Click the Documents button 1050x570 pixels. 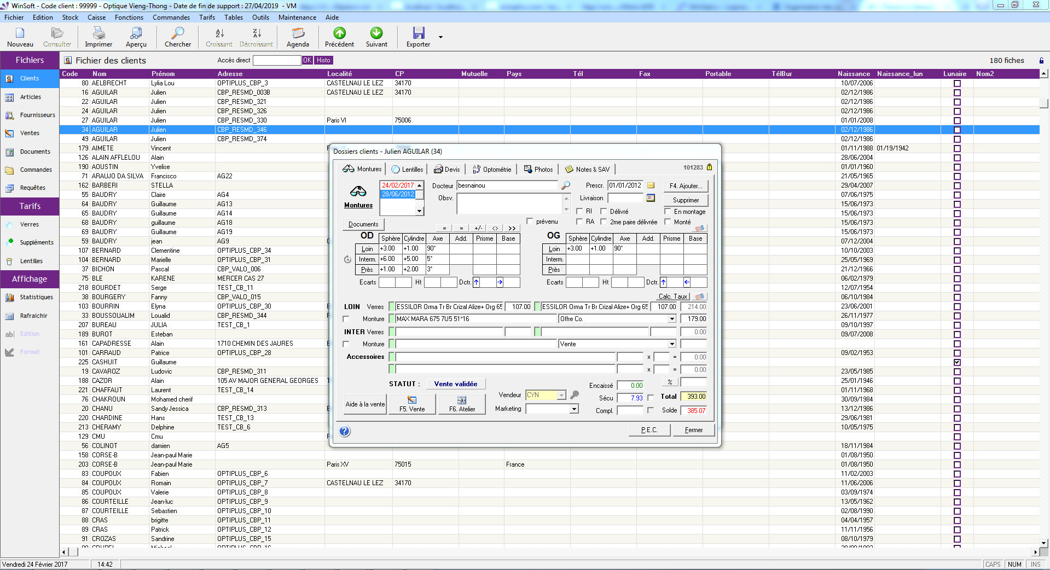tap(363, 224)
